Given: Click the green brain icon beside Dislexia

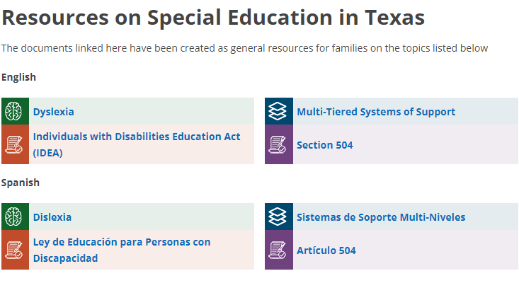Looking at the screenshot, I should pyautogui.click(x=14, y=217).
